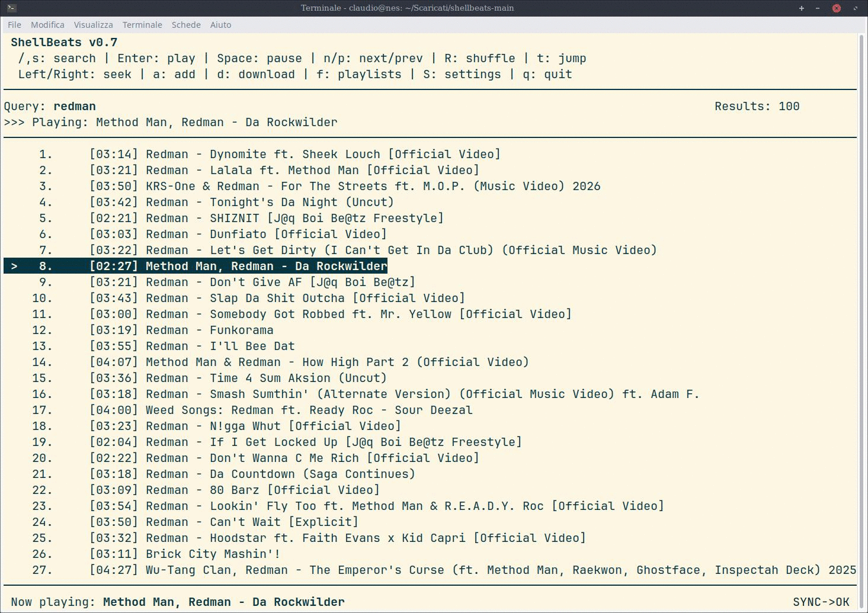Click the 'Left/Right: seek' shortcut hint

(75, 74)
